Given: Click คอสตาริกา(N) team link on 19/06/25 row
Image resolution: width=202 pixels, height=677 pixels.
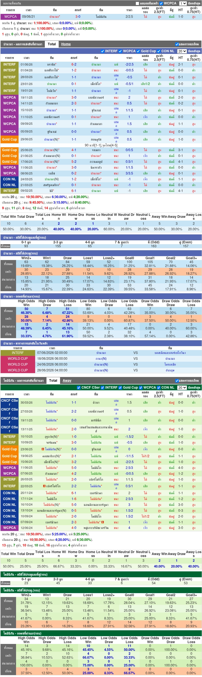Looking at the screenshot, I should [52, 456].
